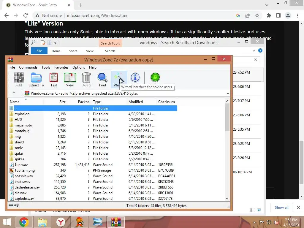Sort by the Checksum column header
The height and width of the screenshot is (228, 304).
tap(167, 102)
